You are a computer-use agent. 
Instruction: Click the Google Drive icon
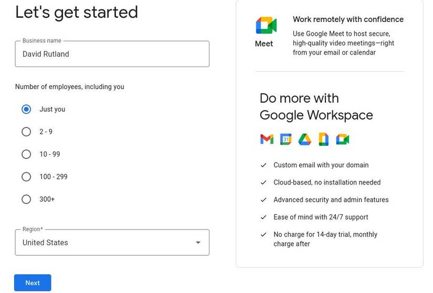[x=304, y=139]
